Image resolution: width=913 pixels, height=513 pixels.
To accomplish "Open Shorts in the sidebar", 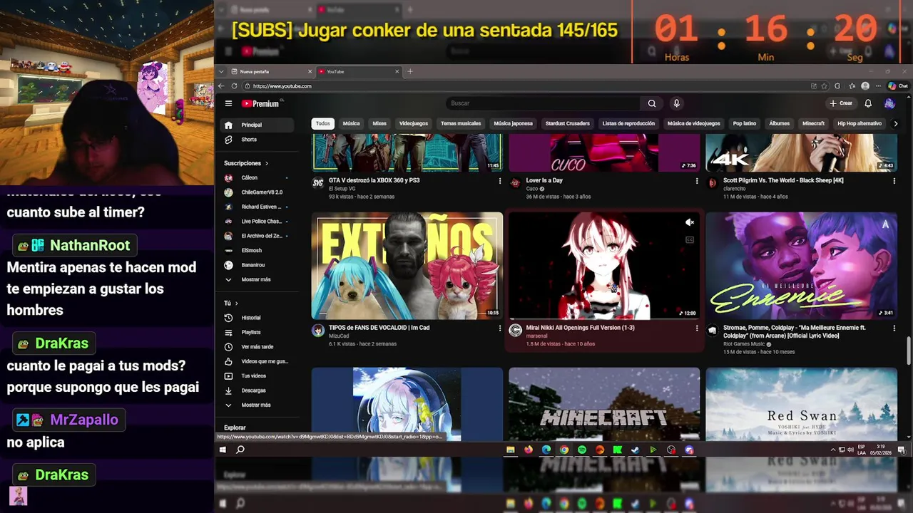I will tap(257, 140).
